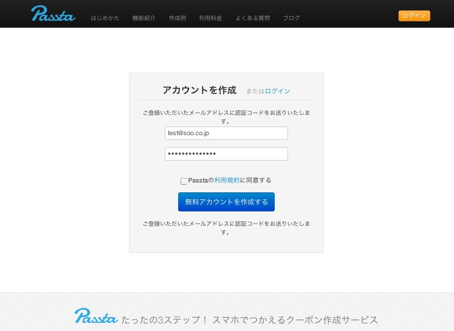Open the はじめかた navigation item
454x331 pixels.
click(x=105, y=18)
